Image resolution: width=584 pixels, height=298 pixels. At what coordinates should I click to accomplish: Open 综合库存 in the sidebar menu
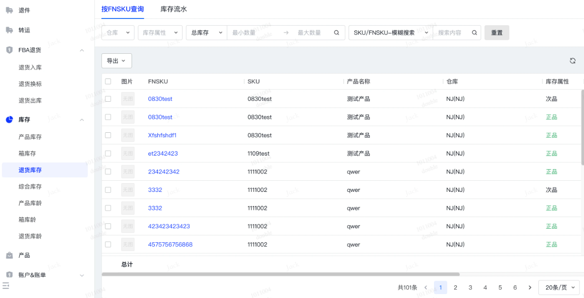(x=30, y=187)
